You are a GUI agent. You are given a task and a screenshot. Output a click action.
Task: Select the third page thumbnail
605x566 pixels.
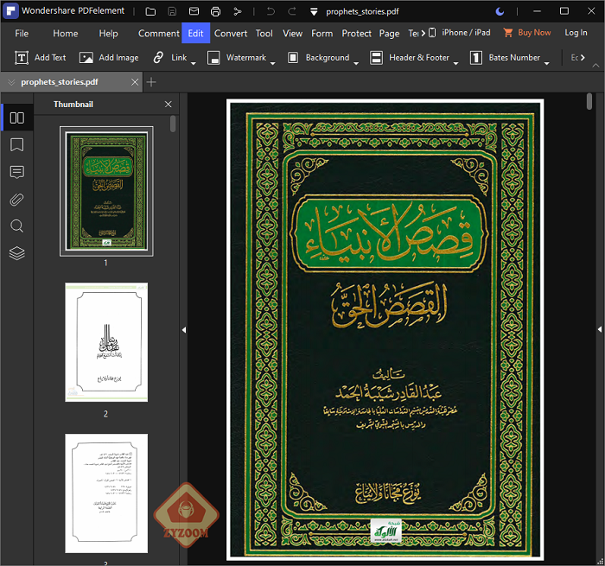tap(106, 493)
